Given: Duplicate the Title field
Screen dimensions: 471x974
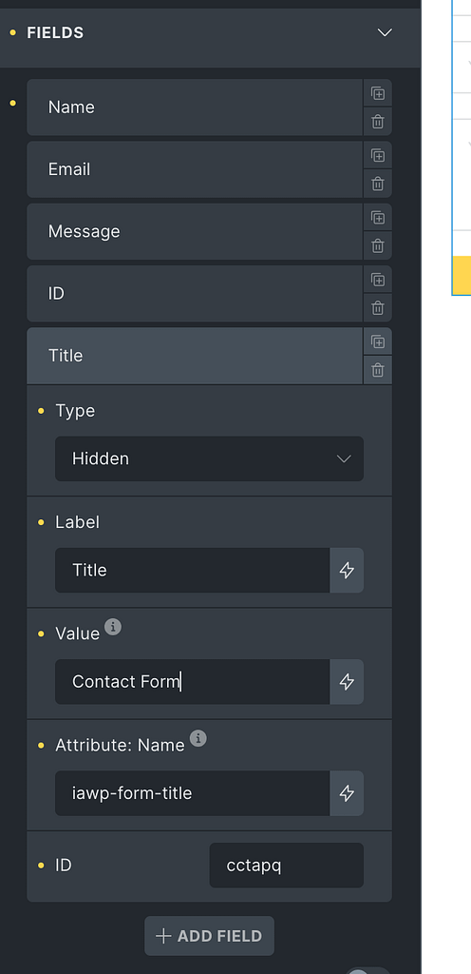Looking at the screenshot, I should point(377,341).
